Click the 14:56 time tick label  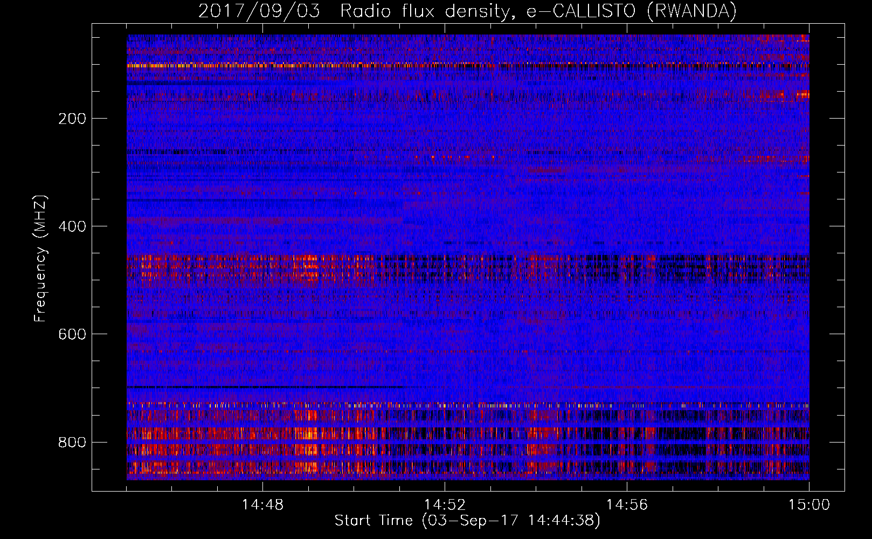[627, 505]
